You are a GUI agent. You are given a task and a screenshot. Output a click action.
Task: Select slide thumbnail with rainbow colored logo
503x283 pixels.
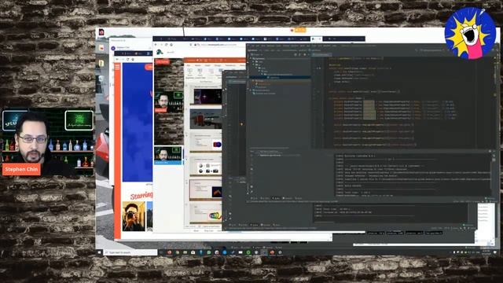(x=206, y=213)
